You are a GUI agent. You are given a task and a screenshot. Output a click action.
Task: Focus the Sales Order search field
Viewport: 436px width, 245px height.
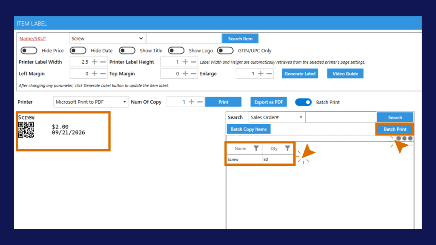(341, 117)
